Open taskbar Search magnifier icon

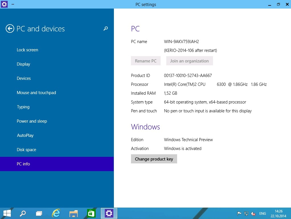(x=23, y=213)
